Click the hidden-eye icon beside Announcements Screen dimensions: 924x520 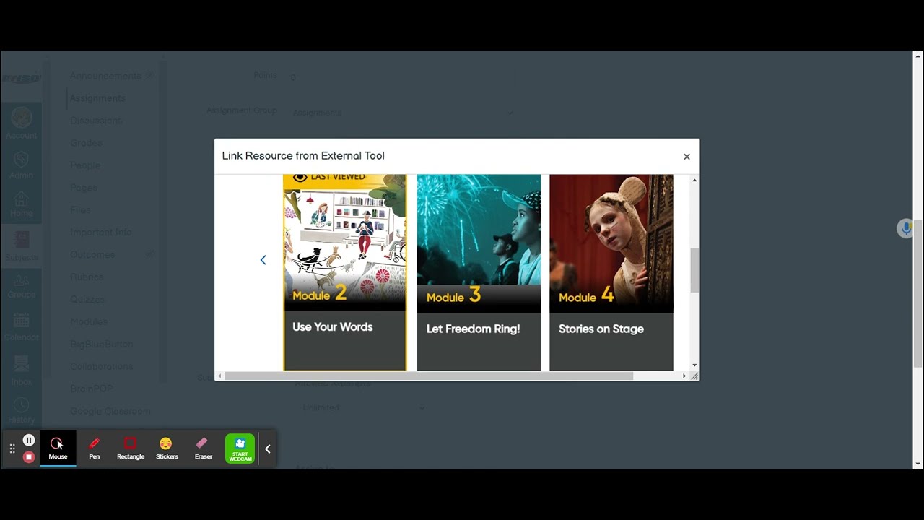(149, 75)
